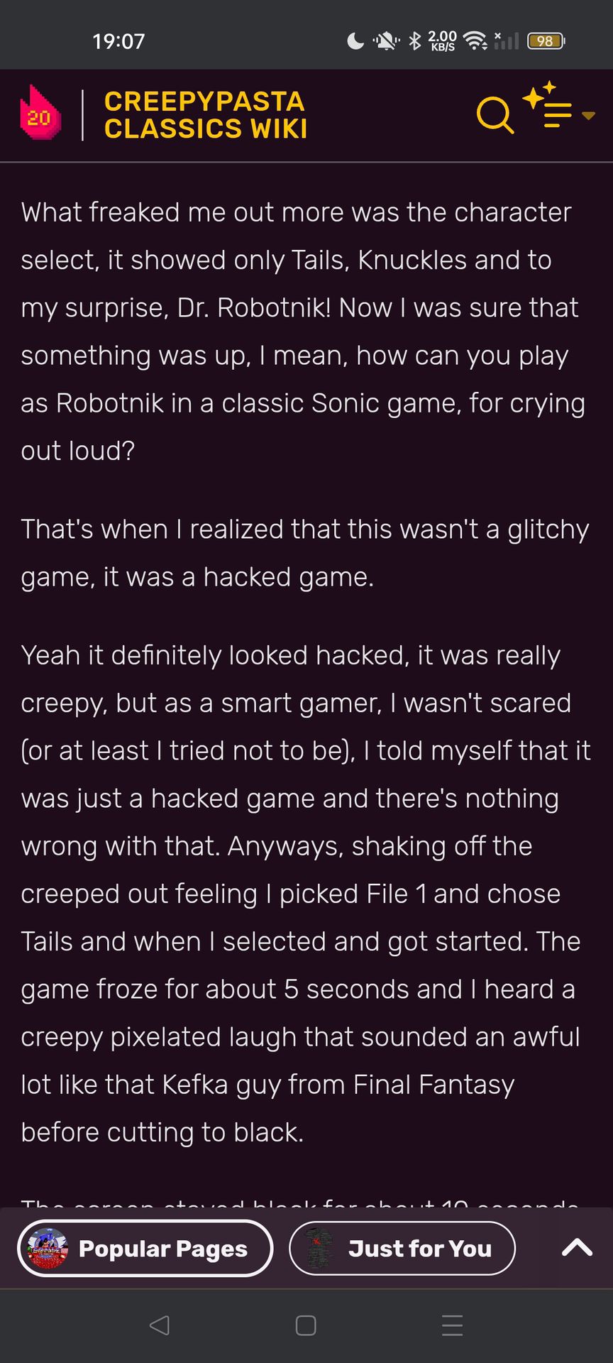Viewport: 613px width, 1363px height.
Task: Open the wiki search magnifier
Action: tap(494, 114)
